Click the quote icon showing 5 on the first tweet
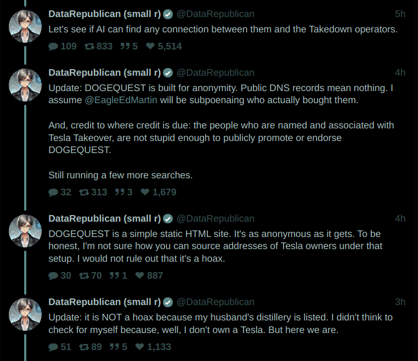Screen dimensions: 418x361 [125, 47]
